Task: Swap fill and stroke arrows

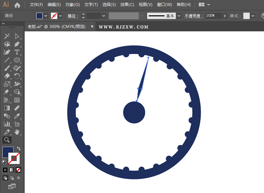Action: 19,149
